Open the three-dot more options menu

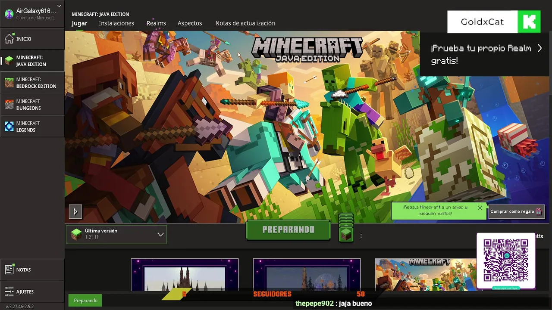pos(361,236)
